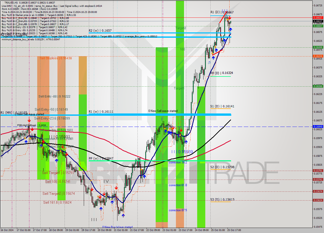Click the green 0.16268 price tag
Viewport: 324px width, 233px height.
tap(318, 86)
